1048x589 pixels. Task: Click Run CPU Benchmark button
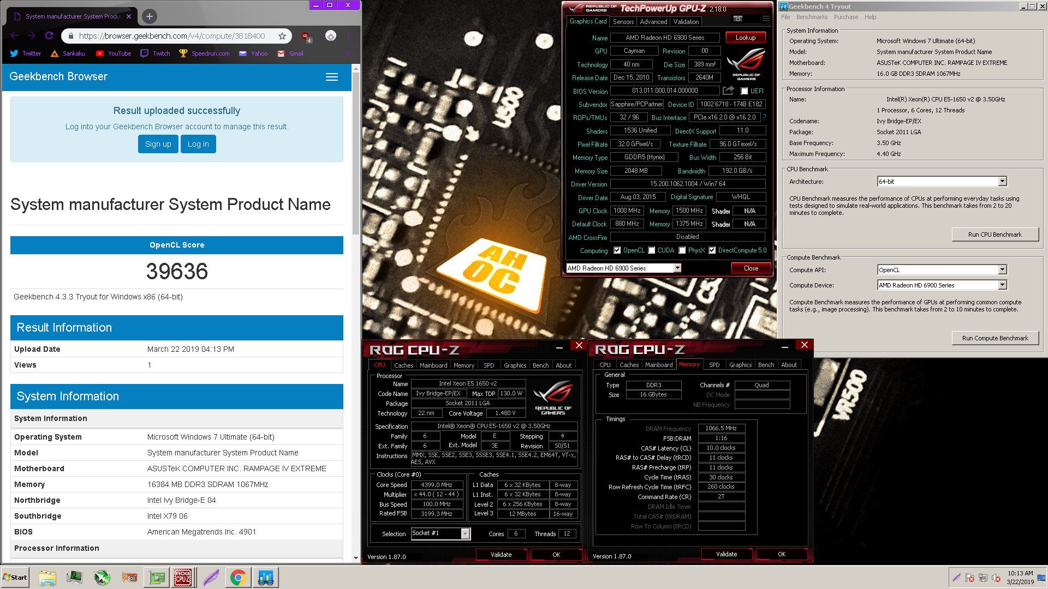click(x=995, y=235)
